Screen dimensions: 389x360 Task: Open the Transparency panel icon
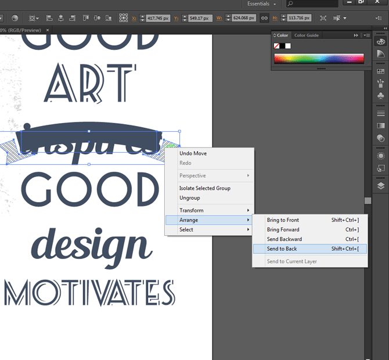click(x=381, y=138)
